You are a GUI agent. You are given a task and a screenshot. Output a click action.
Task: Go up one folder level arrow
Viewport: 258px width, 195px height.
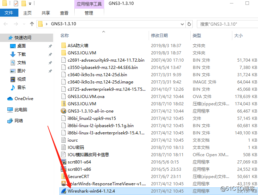click(x=32, y=24)
